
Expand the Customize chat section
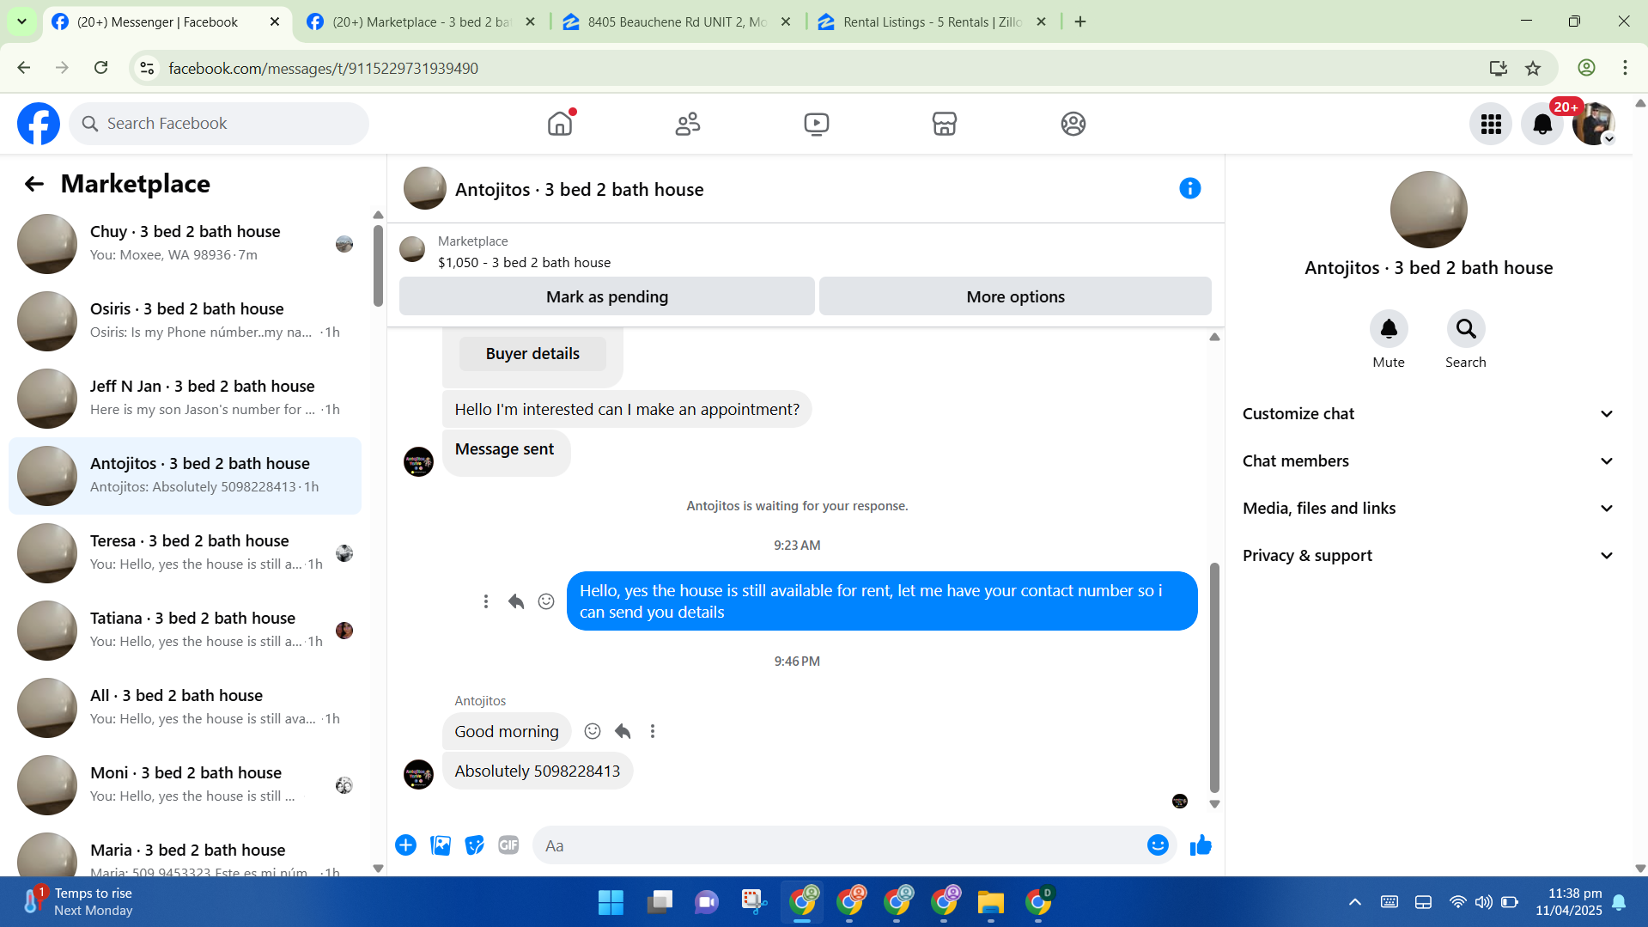tap(1428, 414)
